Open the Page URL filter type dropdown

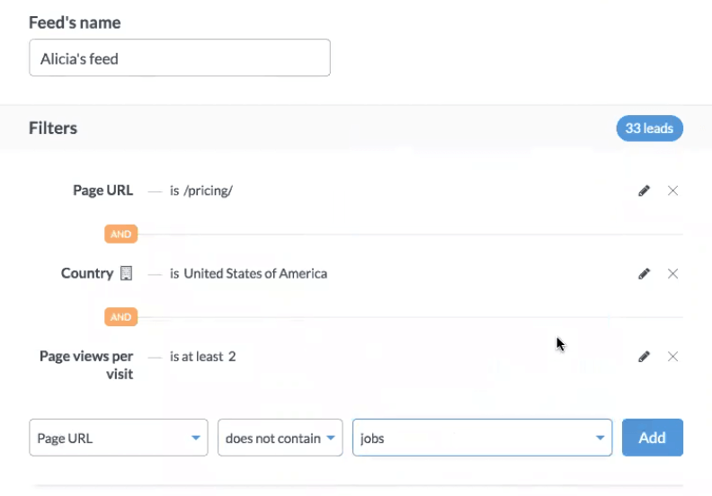[x=119, y=438]
